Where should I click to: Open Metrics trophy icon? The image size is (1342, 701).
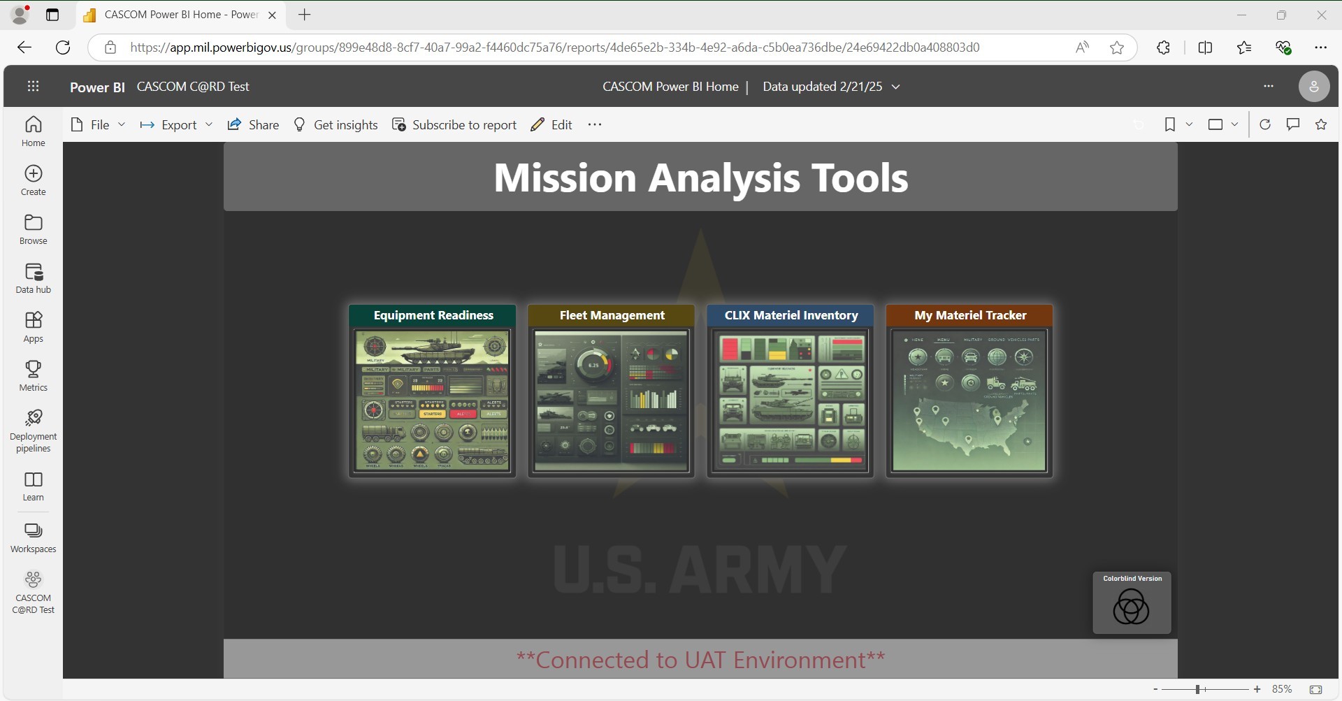pos(33,376)
